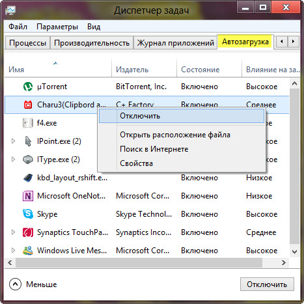Expand the Windows Live Messenger group
304x304 pixels.
tap(13, 251)
